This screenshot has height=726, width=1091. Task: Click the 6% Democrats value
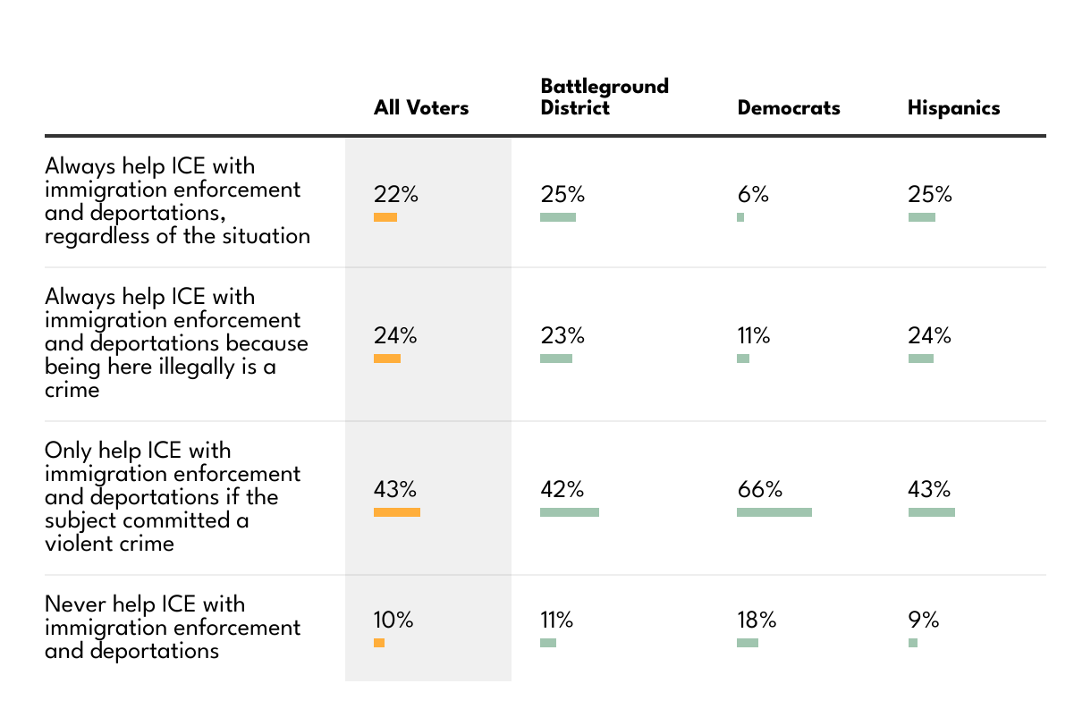coord(753,195)
